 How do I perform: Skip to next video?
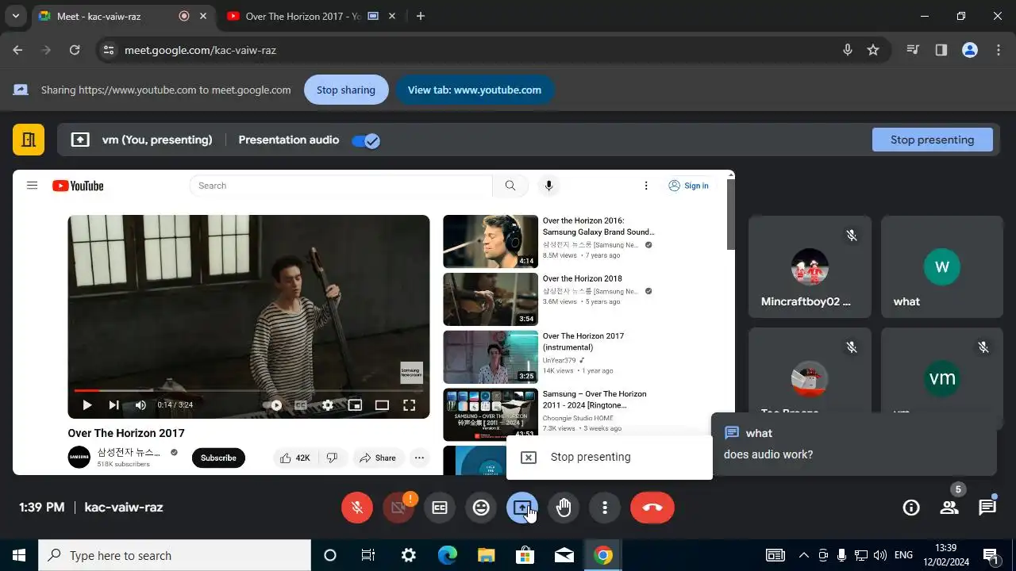click(114, 405)
